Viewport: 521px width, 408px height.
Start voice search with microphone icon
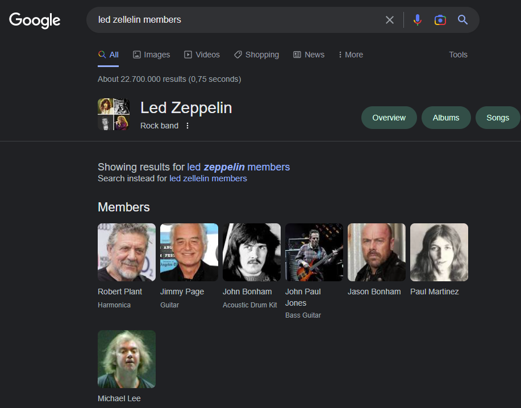418,20
